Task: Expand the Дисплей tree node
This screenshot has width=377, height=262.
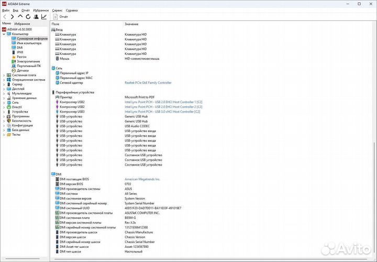Action: click(x=4, y=89)
